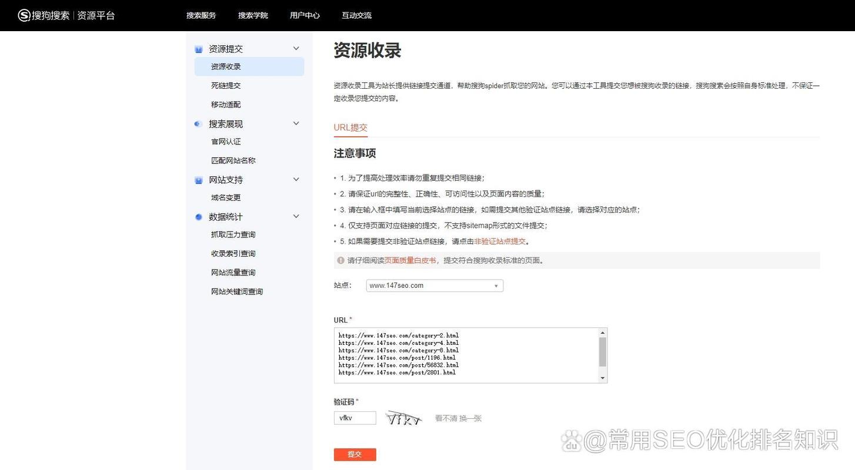Screen dimensions: 855x470
Task: Open the 用户中心 top menu
Action: [x=305, y=15]
